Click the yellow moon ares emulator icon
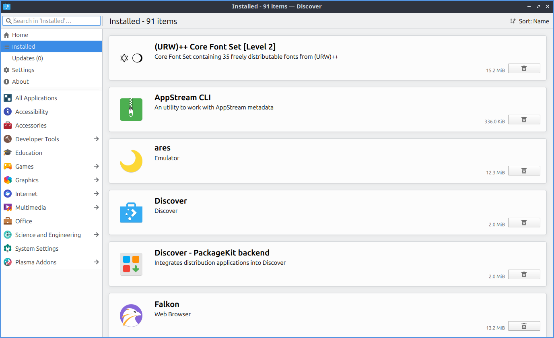This screenshot has width=554, height=338. click(x=131, y=161)
